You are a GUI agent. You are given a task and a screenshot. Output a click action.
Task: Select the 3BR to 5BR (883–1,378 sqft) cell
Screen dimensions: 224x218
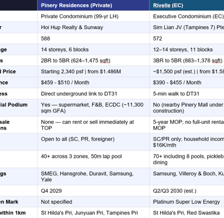187,61
